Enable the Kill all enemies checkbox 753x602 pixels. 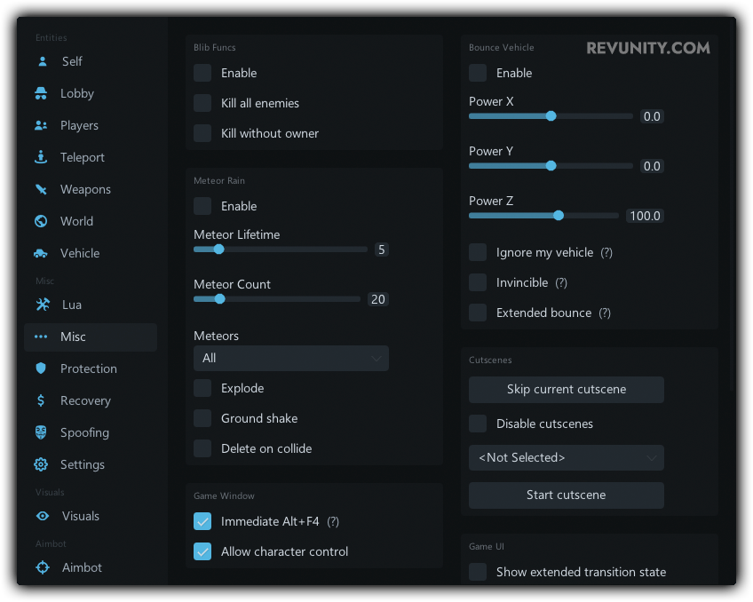202,103
